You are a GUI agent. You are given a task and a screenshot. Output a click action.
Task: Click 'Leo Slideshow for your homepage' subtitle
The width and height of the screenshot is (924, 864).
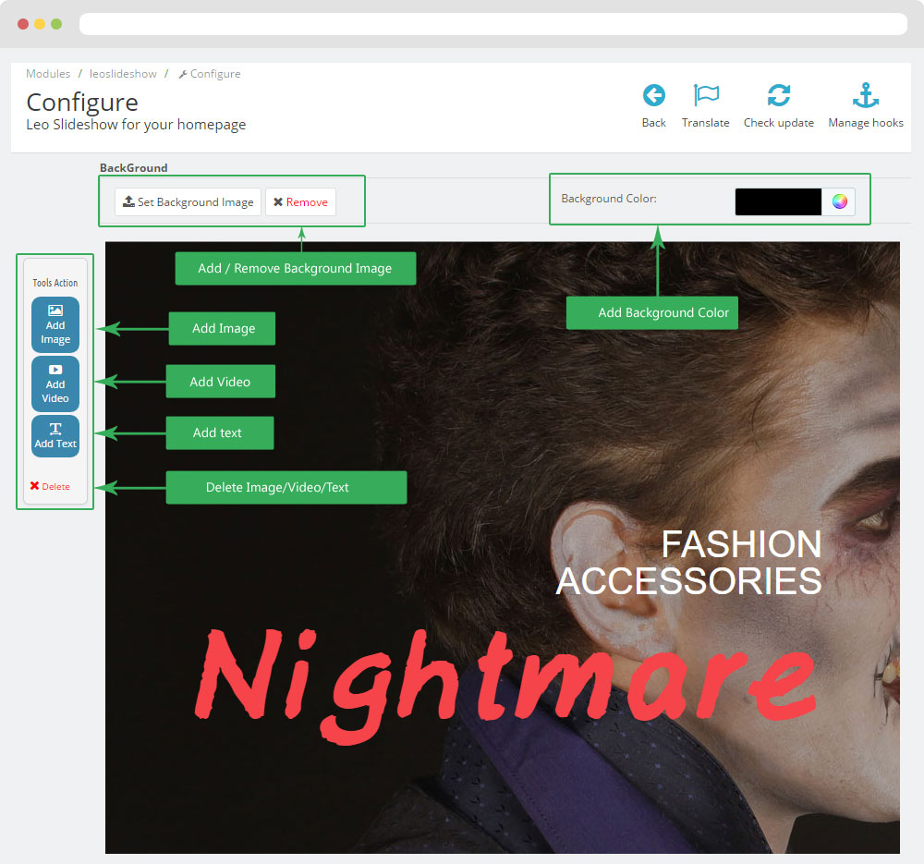136,125
